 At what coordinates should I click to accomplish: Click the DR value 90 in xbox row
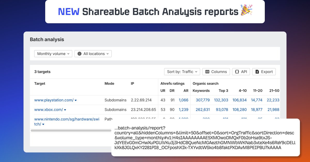pyautogui.click(x=172, y=110)
